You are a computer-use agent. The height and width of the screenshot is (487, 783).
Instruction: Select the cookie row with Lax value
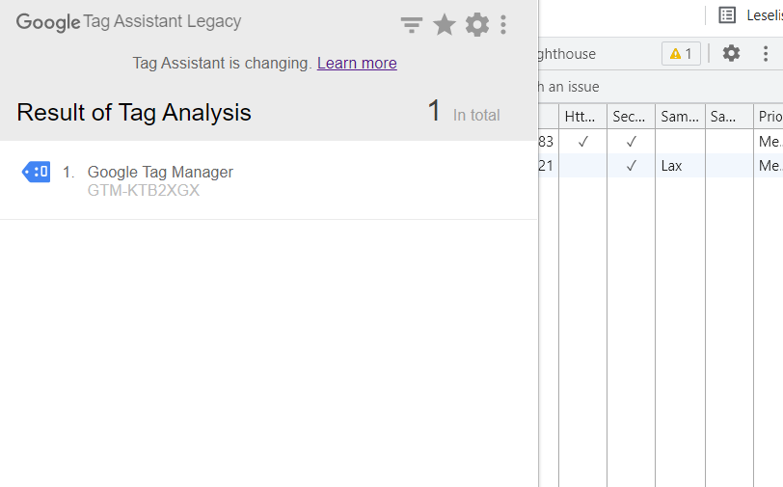pos(661,165)
